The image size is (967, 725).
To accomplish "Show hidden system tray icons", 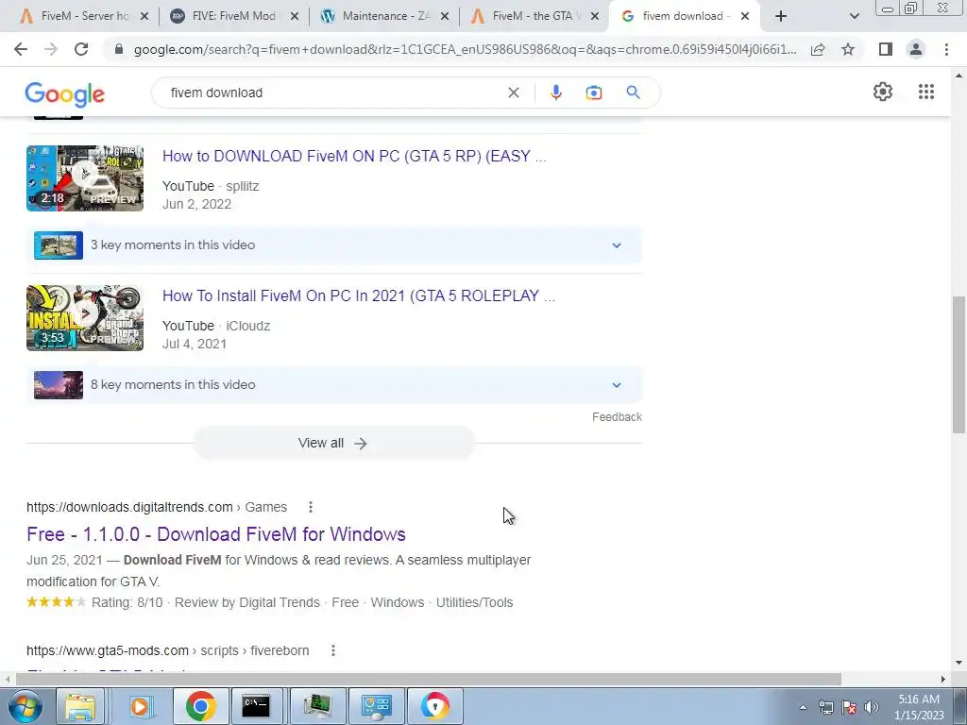I will pos(803,707).
